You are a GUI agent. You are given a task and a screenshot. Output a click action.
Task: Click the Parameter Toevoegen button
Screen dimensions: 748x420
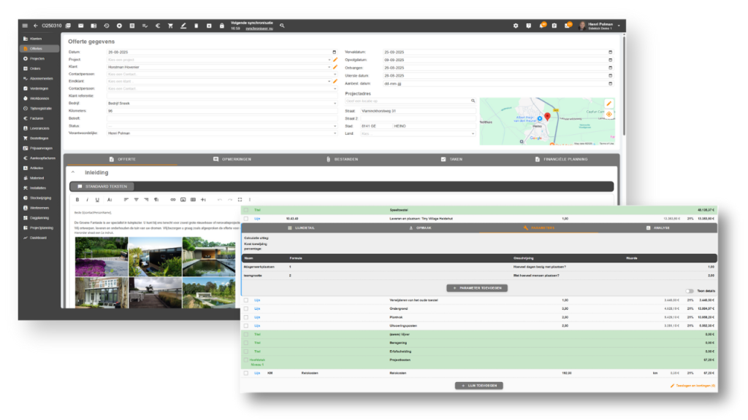pyautogui.click(x=476, y=288)
